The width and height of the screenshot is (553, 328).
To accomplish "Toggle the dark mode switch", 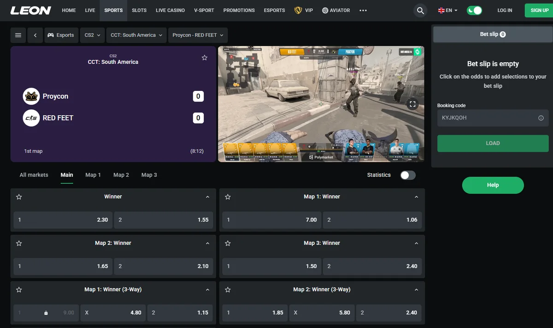I will point(474,10).
